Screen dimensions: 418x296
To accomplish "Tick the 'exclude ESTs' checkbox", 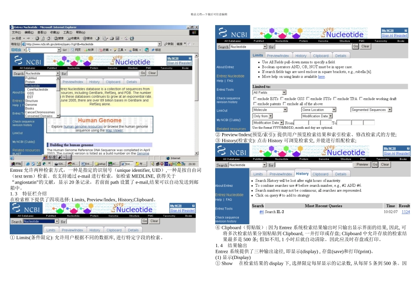I will tap(255, 99).
